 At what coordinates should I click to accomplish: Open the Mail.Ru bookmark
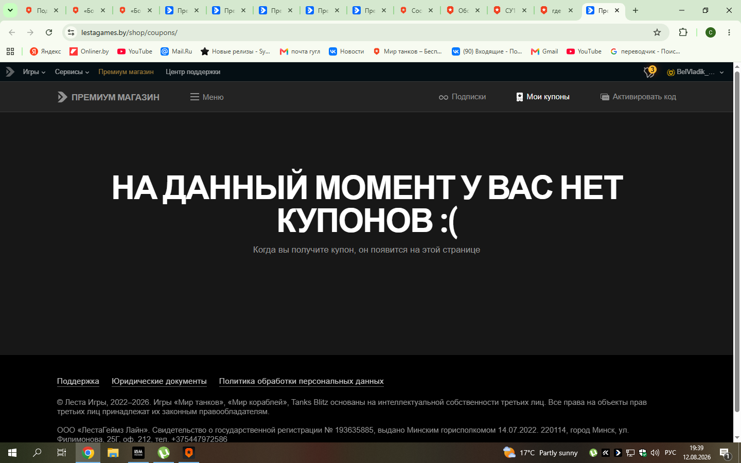[x=177, y=51]
